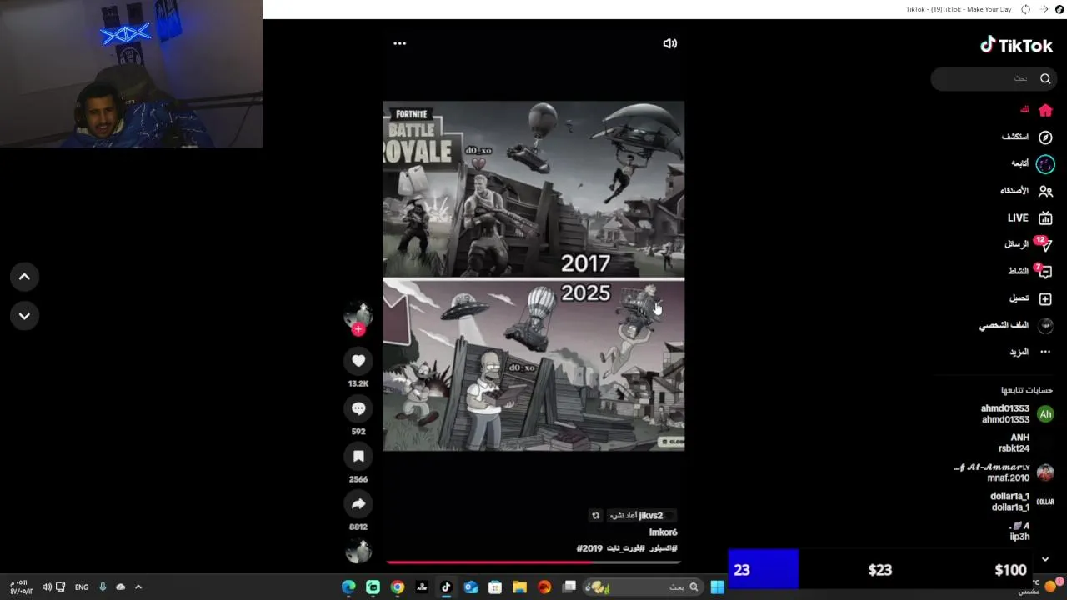1067x600 pixels.
Task: Follow creator via red plus badge
Action: [x=358, y=329]
